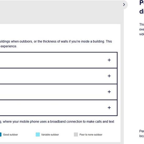The width and height of the screenshot is (144, 144).
Task: Click the blank area of the bottom accordion row
Action: pos(53,108)
